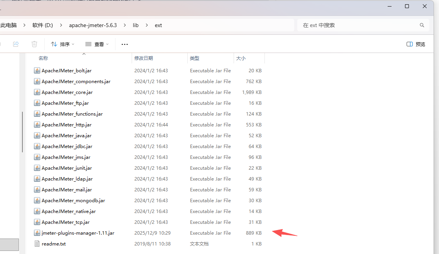439x254 pixels.
Task: Select the ApacheJMeter_native.jar file icon
Action: [x=37, y=211]
